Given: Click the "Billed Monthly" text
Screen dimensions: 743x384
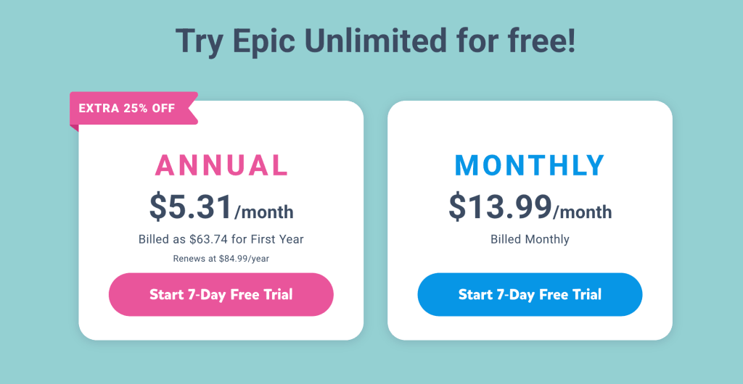Looking at the screenshot, I should point(530,239).
